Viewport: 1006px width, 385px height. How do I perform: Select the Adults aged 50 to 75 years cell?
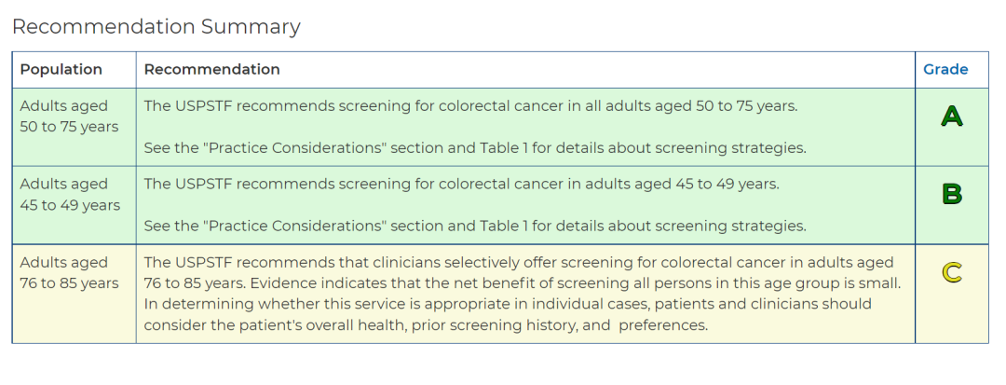click(x=69, y=117)
